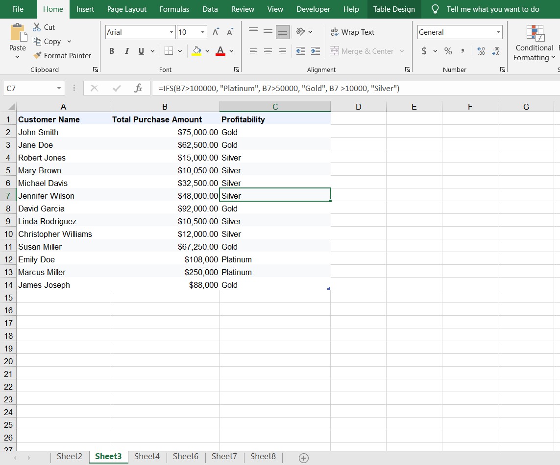Screen dimensions: 560x465
Task: Click Increase Indent icon
Action: point(316,51)
